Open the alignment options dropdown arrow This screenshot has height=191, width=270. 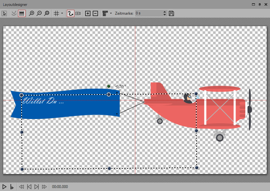[111, 13]
